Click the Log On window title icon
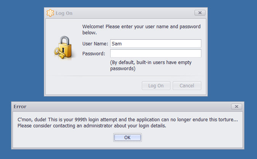 (x=50, y=13)
